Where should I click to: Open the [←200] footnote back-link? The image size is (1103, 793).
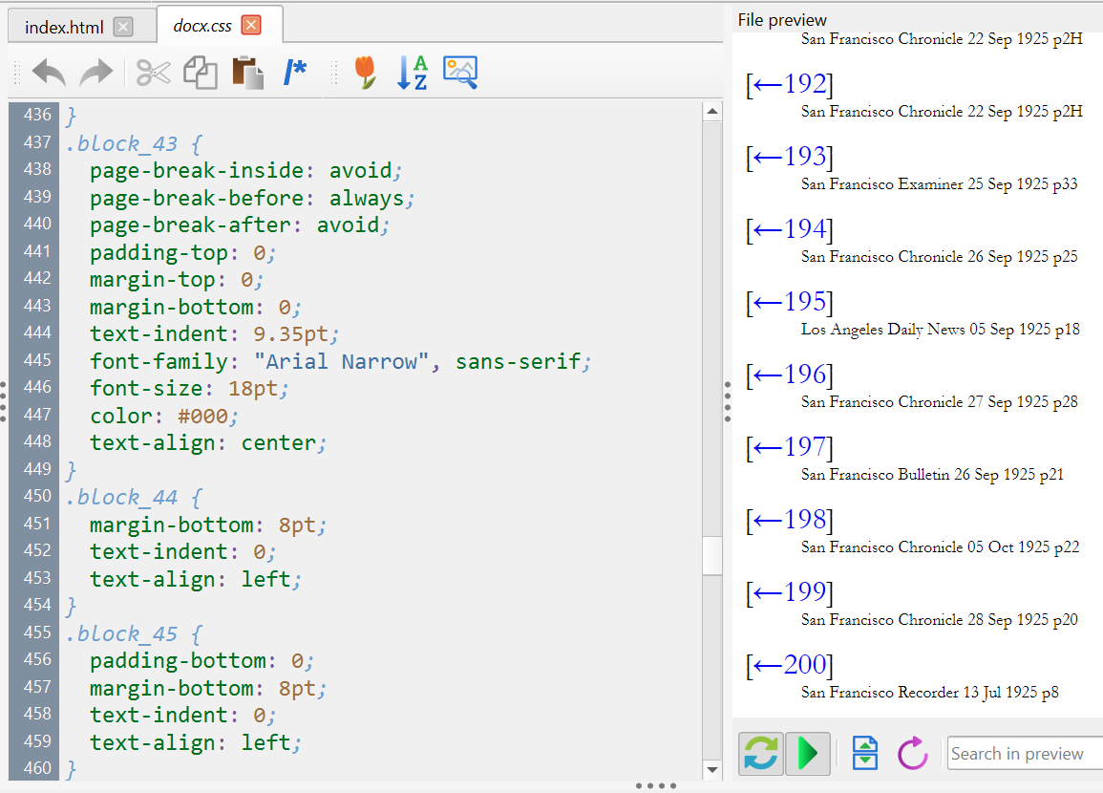(x=789, y=666)
